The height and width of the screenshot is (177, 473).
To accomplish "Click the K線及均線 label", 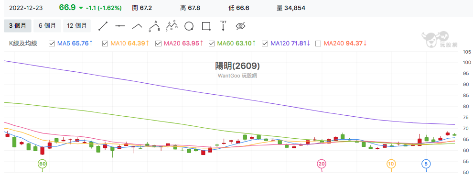I will (x=23, y=44).
